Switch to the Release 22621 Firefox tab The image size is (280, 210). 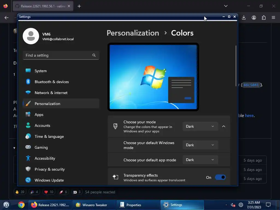[43, 6]
